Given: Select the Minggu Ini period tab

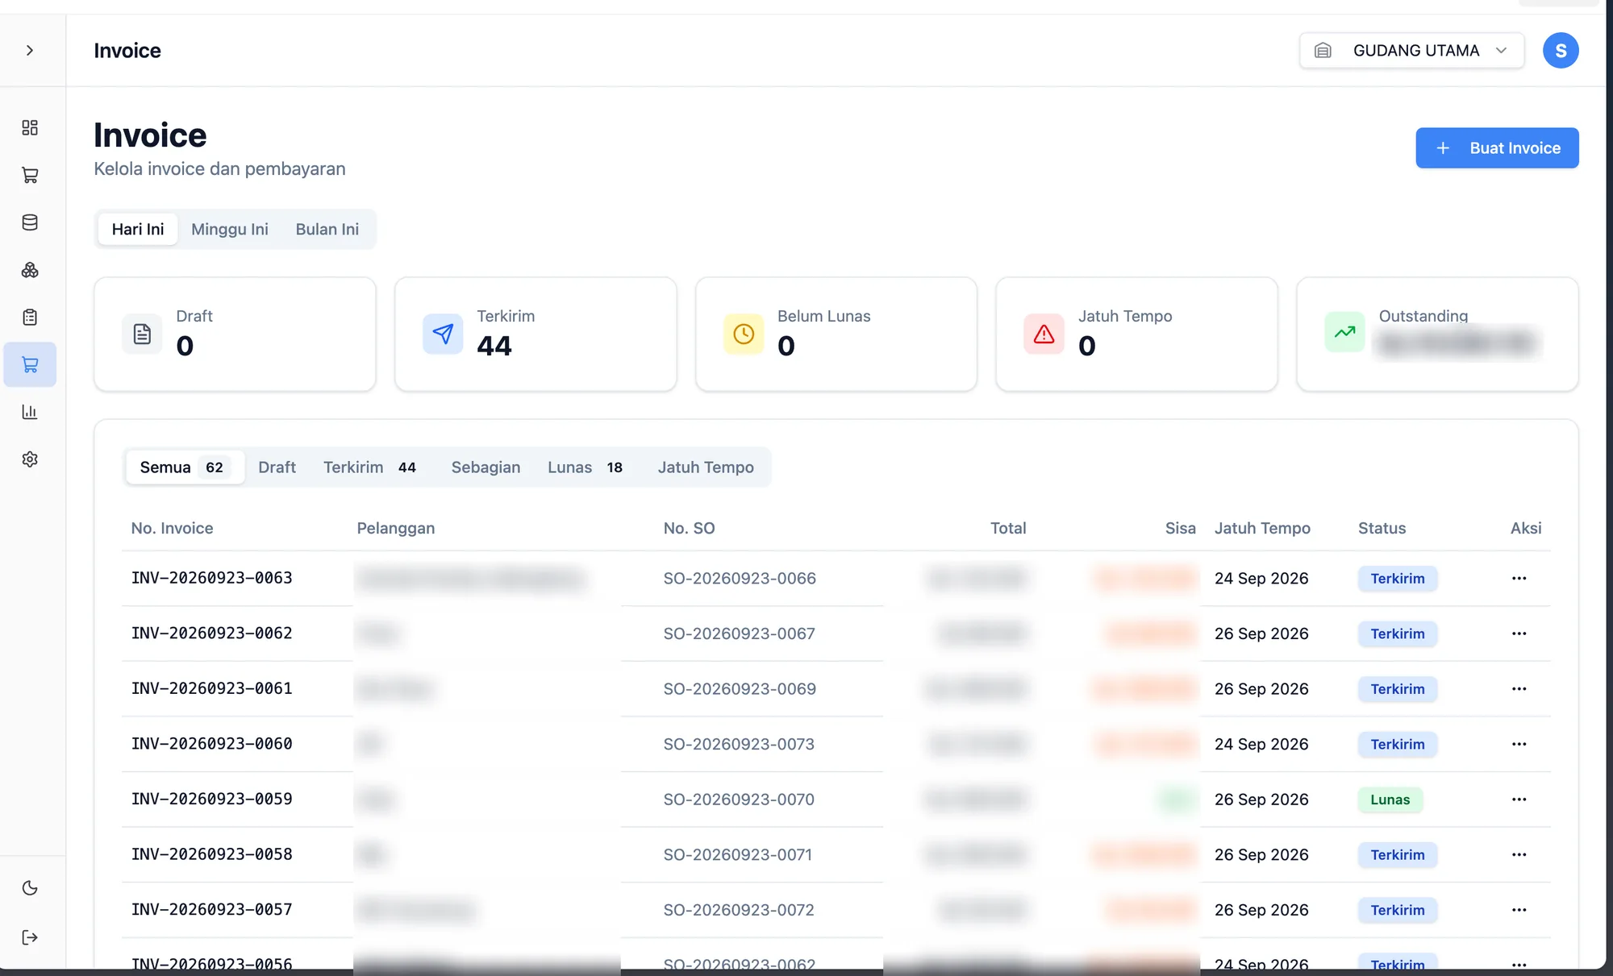Looking at the screenshot, I should (x=230, y=229).
